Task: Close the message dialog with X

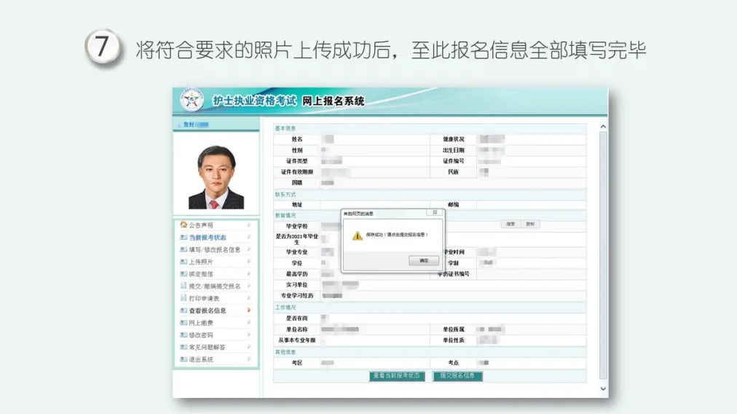Action: pyautogui.click(x=435, y=213)
